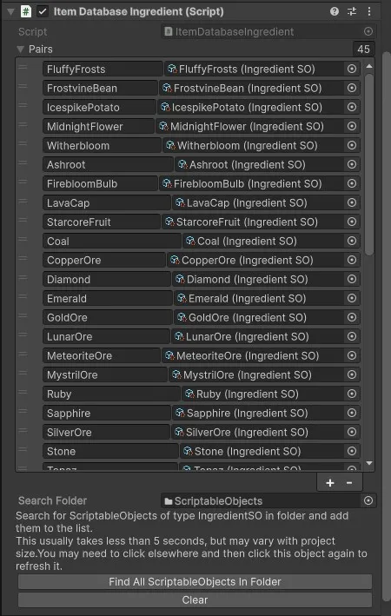Open object picker for GoldOre row

coord(352,317)
